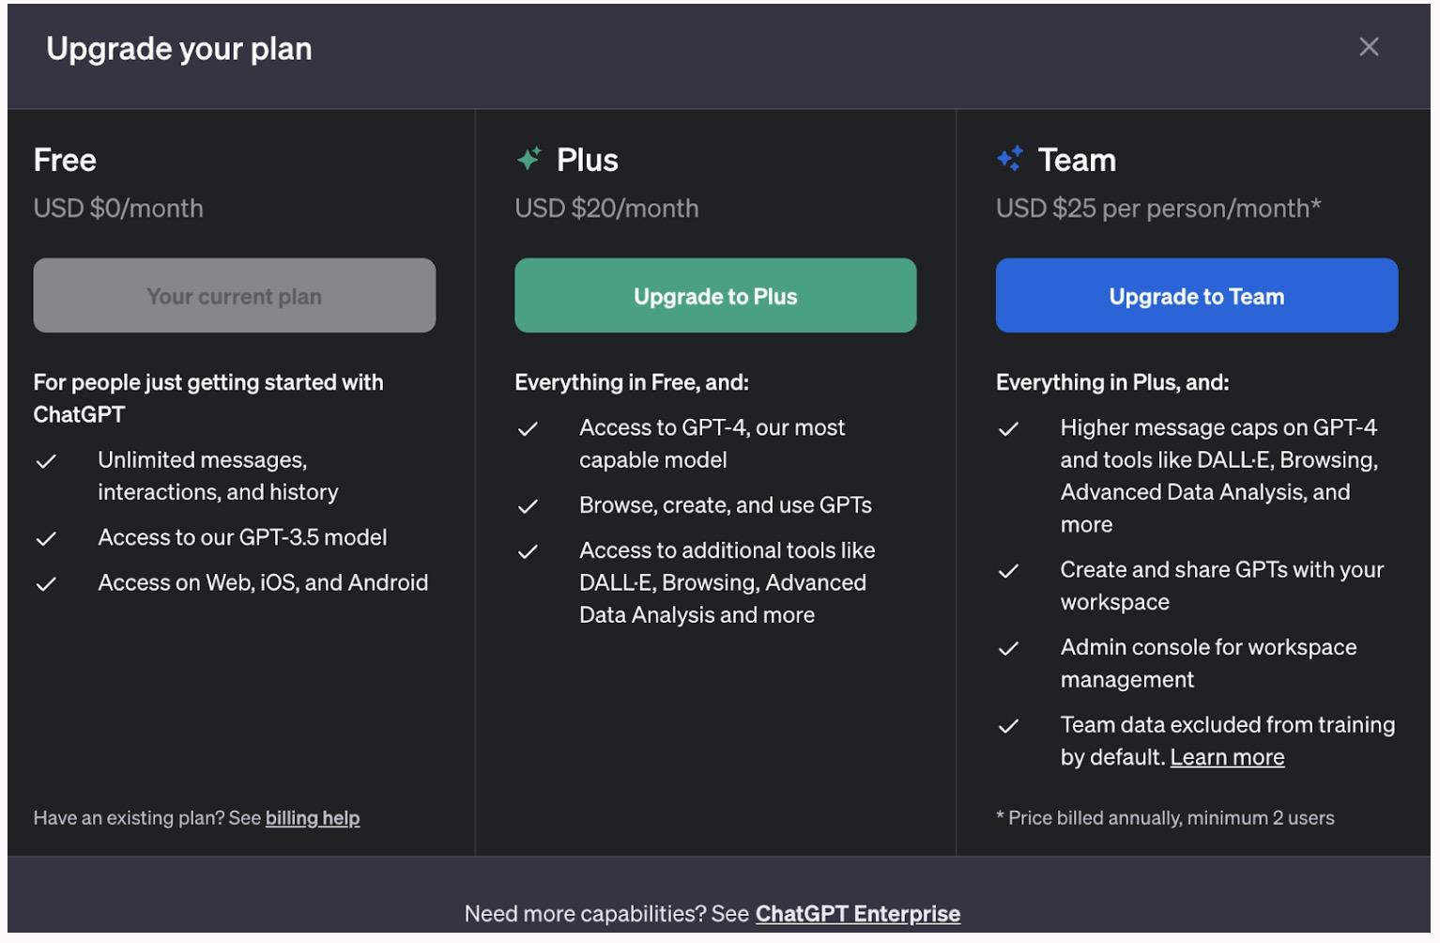Viewport: 1440px width, 943px height.
Task: Click Access on Web, iOS, and Android text
Action: [263, 582]
